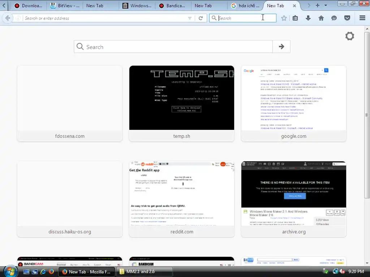Screen dimensions: 370x277
Task: Go back with the browser back arrow
Action: tap(8, 18)
